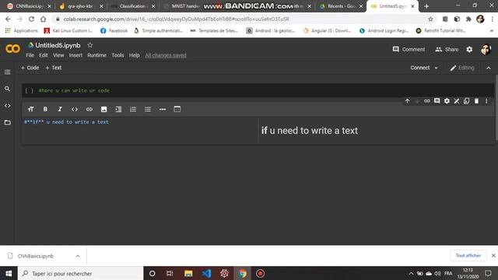Open the cell editor settings gear
This screenshot has width=498, height=280.
[x=447, y=101]
